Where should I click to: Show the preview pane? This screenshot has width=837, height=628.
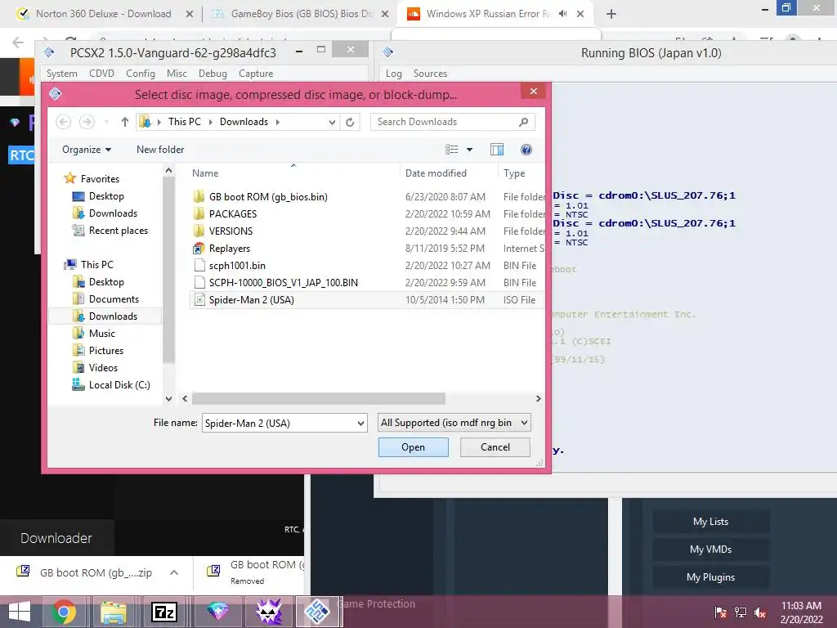point(497,150)
